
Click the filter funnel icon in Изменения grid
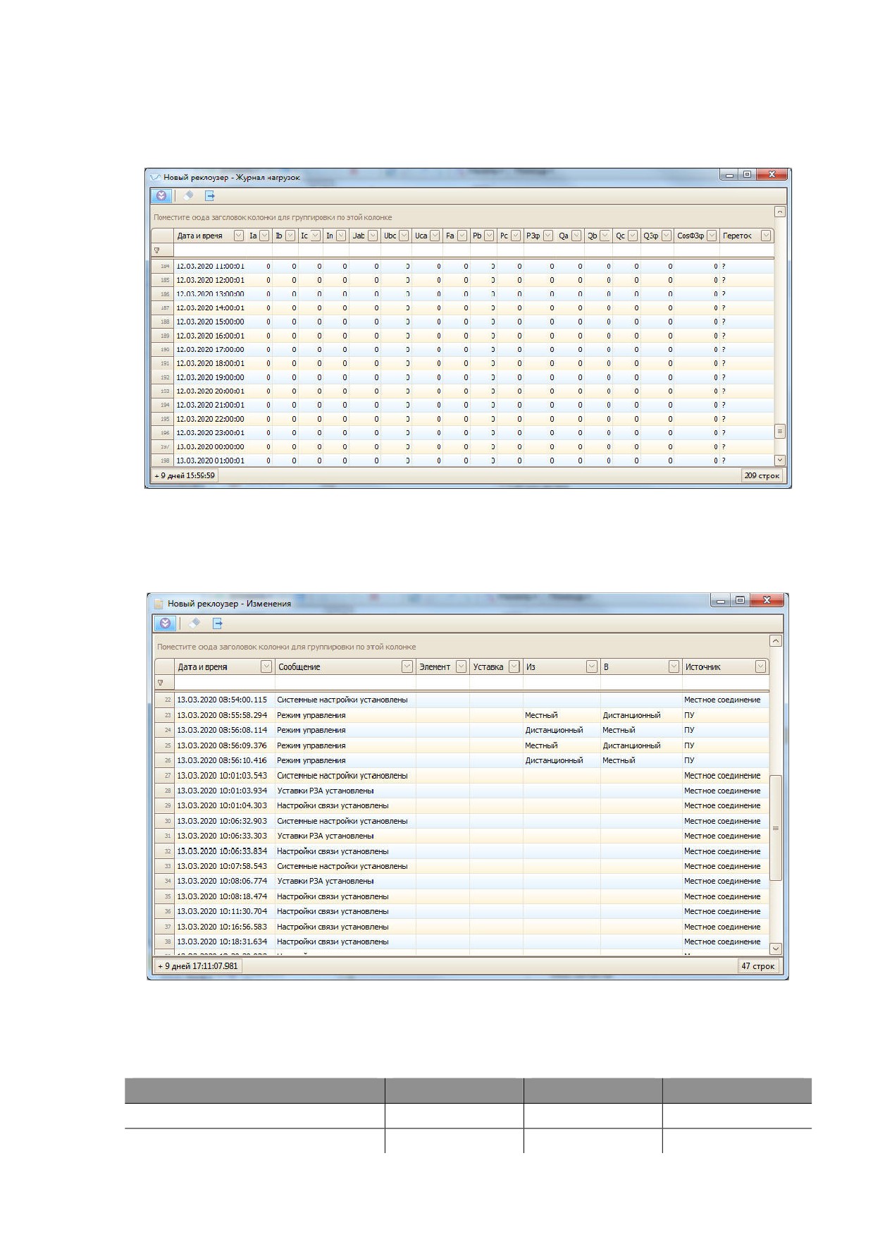click(160, 683)
